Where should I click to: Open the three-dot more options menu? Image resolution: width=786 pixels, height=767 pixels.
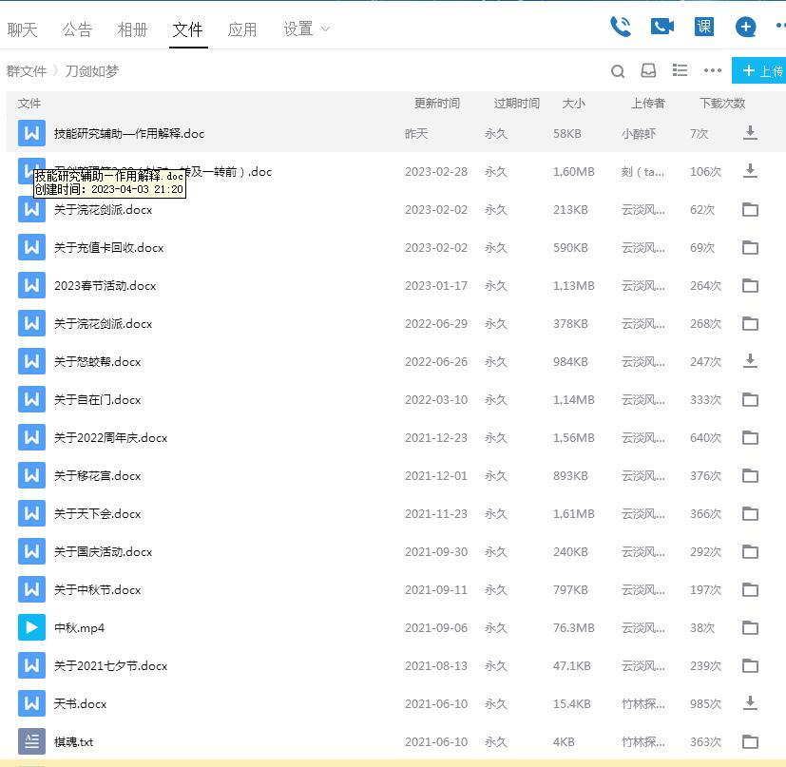click(712, 70)
